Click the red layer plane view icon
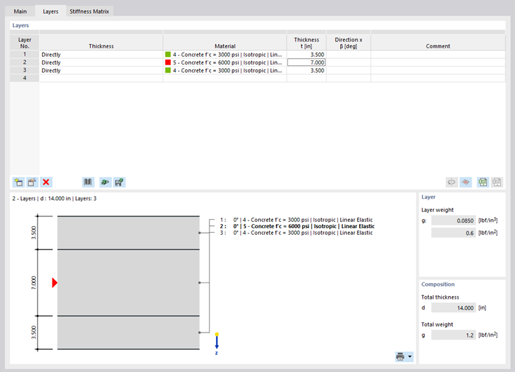The width and height of the screenshot is (515, 372). [x=466, y=182]
